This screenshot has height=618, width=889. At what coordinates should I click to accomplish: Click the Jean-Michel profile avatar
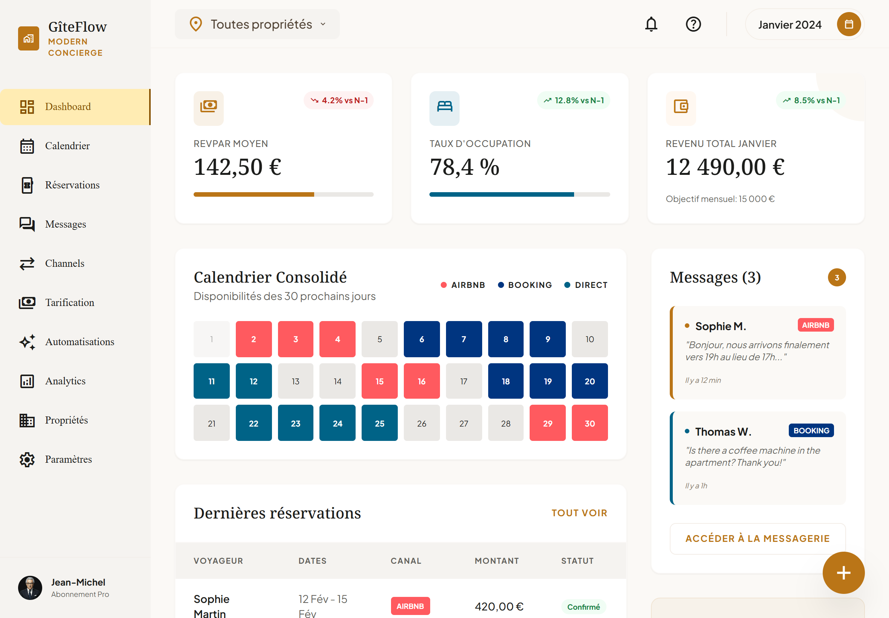[x=30, y=587]
